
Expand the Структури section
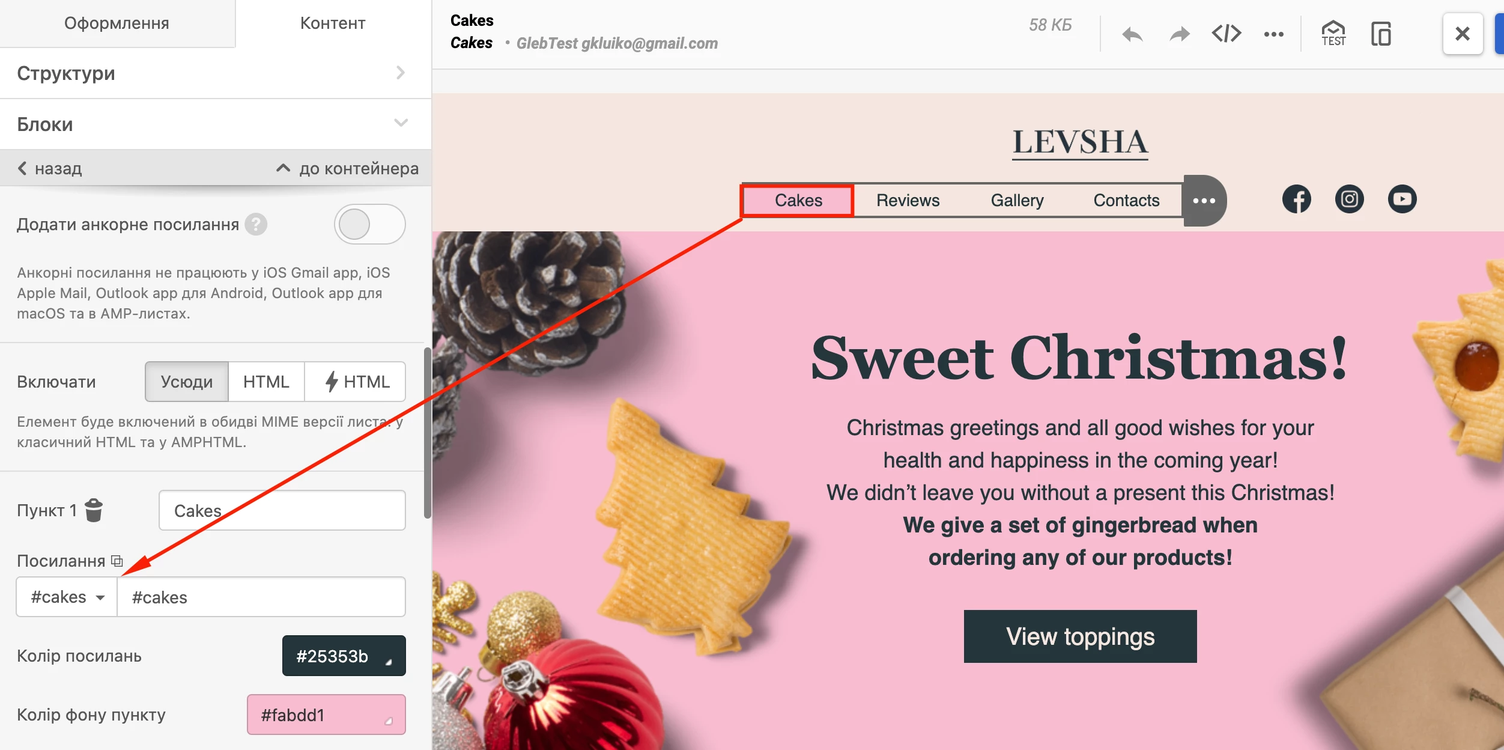pyautogui.click(x=216, y=73)
